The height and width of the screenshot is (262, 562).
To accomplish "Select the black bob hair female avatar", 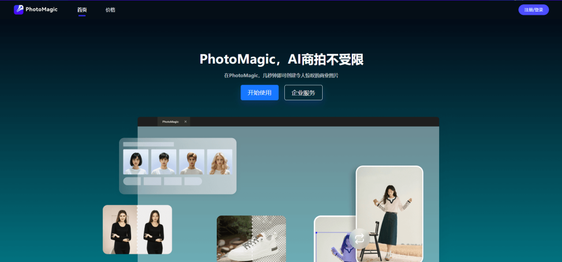I will 136,162.
